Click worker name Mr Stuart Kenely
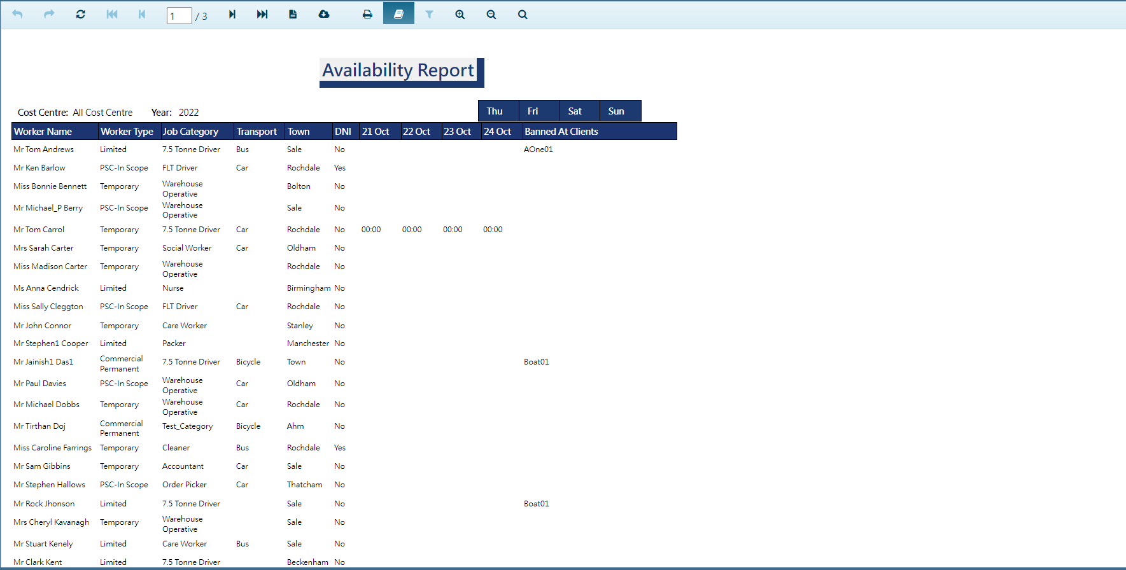Image resolution: width=1126 pixels, height=570 pixels. tap(43, 544)
